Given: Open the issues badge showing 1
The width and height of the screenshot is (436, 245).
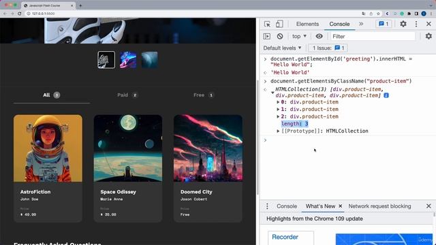Looking at the screenshot, I should click(384, 24).
